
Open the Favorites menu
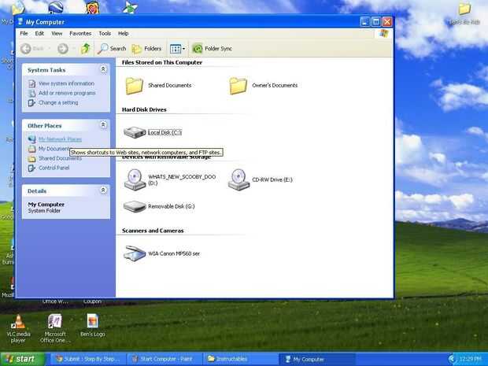tap(80, 33)
